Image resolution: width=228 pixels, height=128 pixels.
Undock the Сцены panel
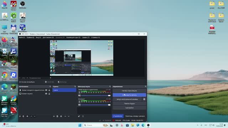pyautogui.click(x=75, y=86)
